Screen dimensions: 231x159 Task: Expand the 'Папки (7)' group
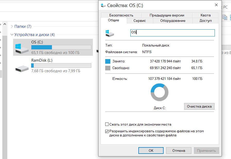(12, 26)
